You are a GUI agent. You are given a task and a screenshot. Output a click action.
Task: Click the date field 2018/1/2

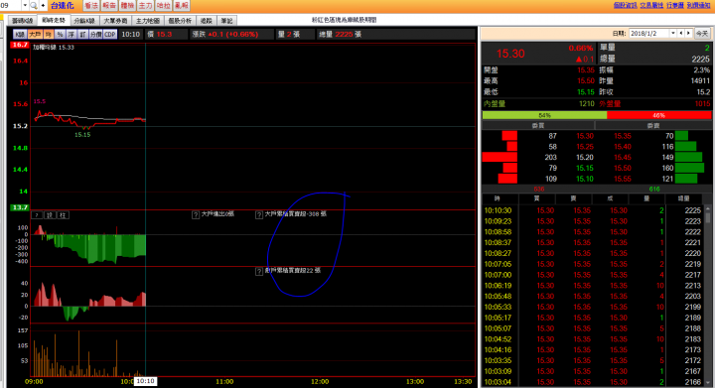click(x=649, y=34)
